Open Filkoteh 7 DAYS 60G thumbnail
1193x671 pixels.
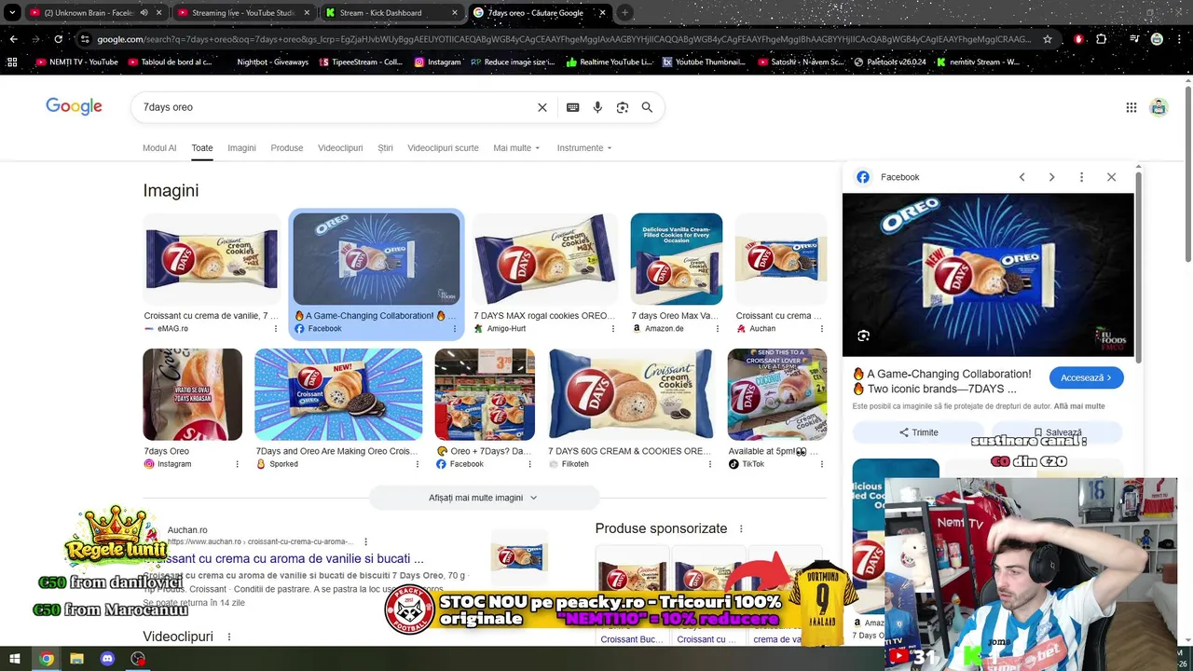tap(631, 394)
